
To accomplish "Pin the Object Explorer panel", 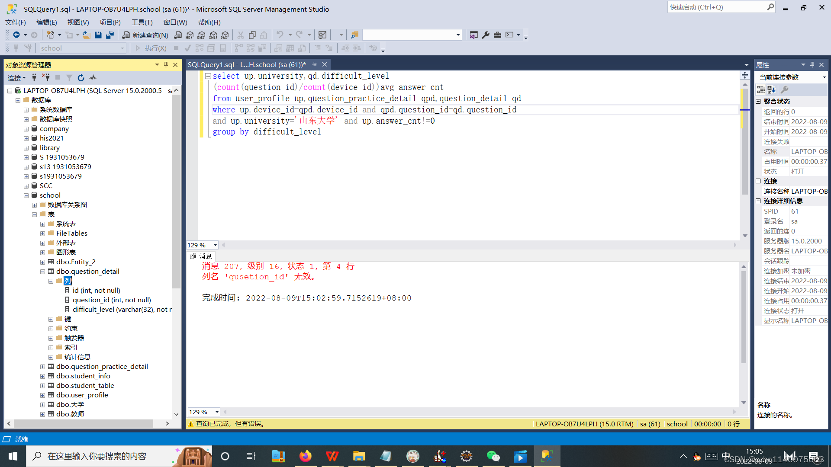I will (x=166, y=65).
